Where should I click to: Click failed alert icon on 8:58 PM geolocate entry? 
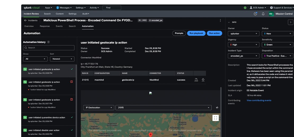[x=72, y=82]
